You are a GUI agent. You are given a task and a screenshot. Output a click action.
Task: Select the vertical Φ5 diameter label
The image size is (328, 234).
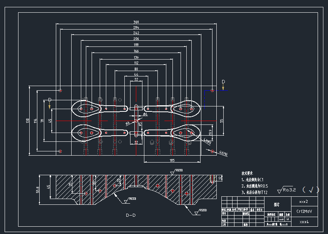[x=140, y=124]
